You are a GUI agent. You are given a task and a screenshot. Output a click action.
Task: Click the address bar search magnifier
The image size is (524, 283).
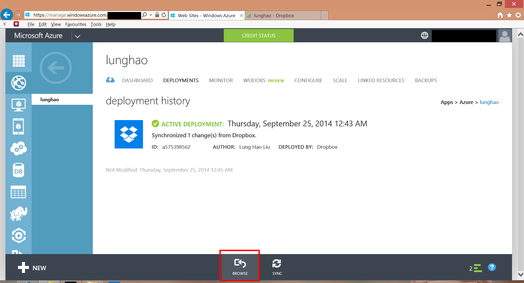pyautogui.click(x=144, y=15)
